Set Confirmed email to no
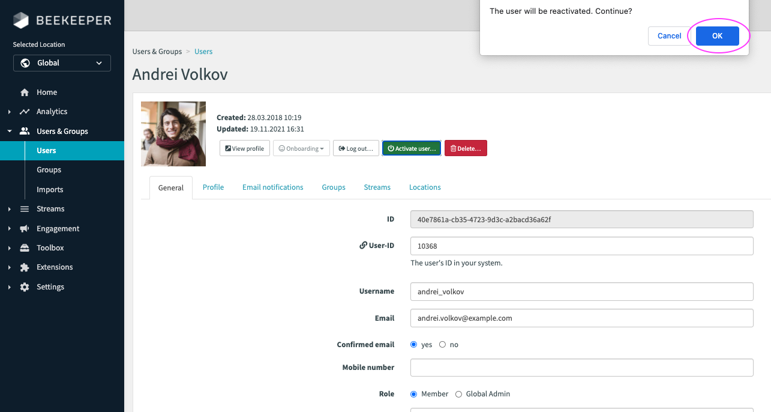The width and height of the screenshot is (771, 412). tap(442, 345)
